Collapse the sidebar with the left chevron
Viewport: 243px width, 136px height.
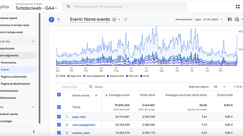[x=34, y=132]
